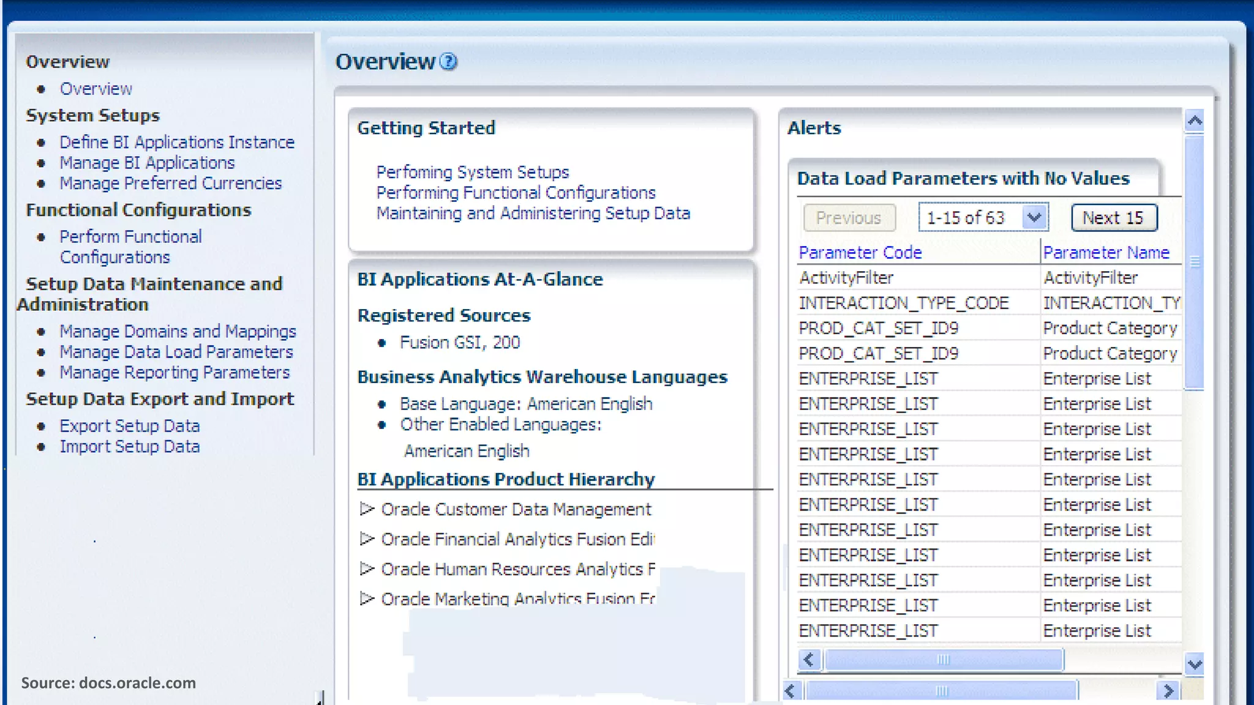Open the Overview help icon

tap(449, 62)
